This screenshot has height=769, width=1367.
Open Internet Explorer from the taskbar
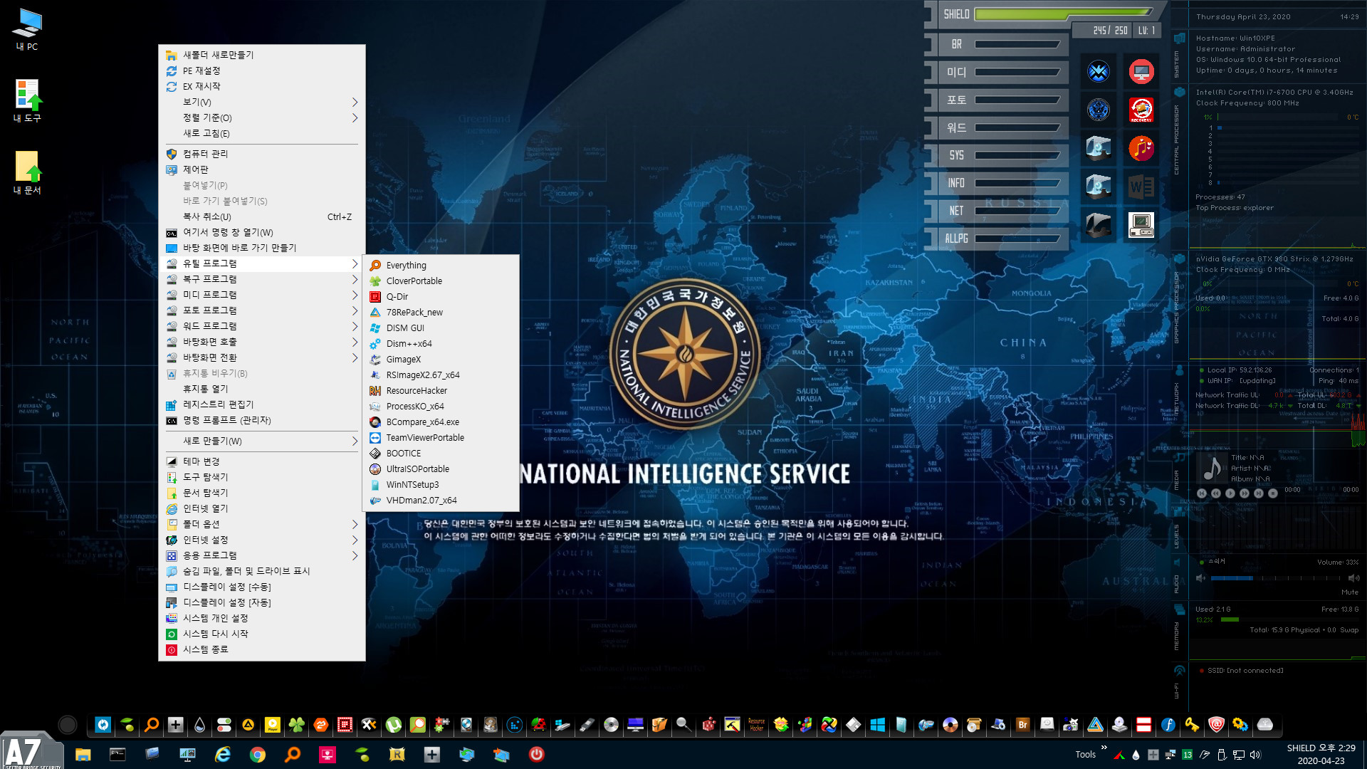tap(223, 755)
